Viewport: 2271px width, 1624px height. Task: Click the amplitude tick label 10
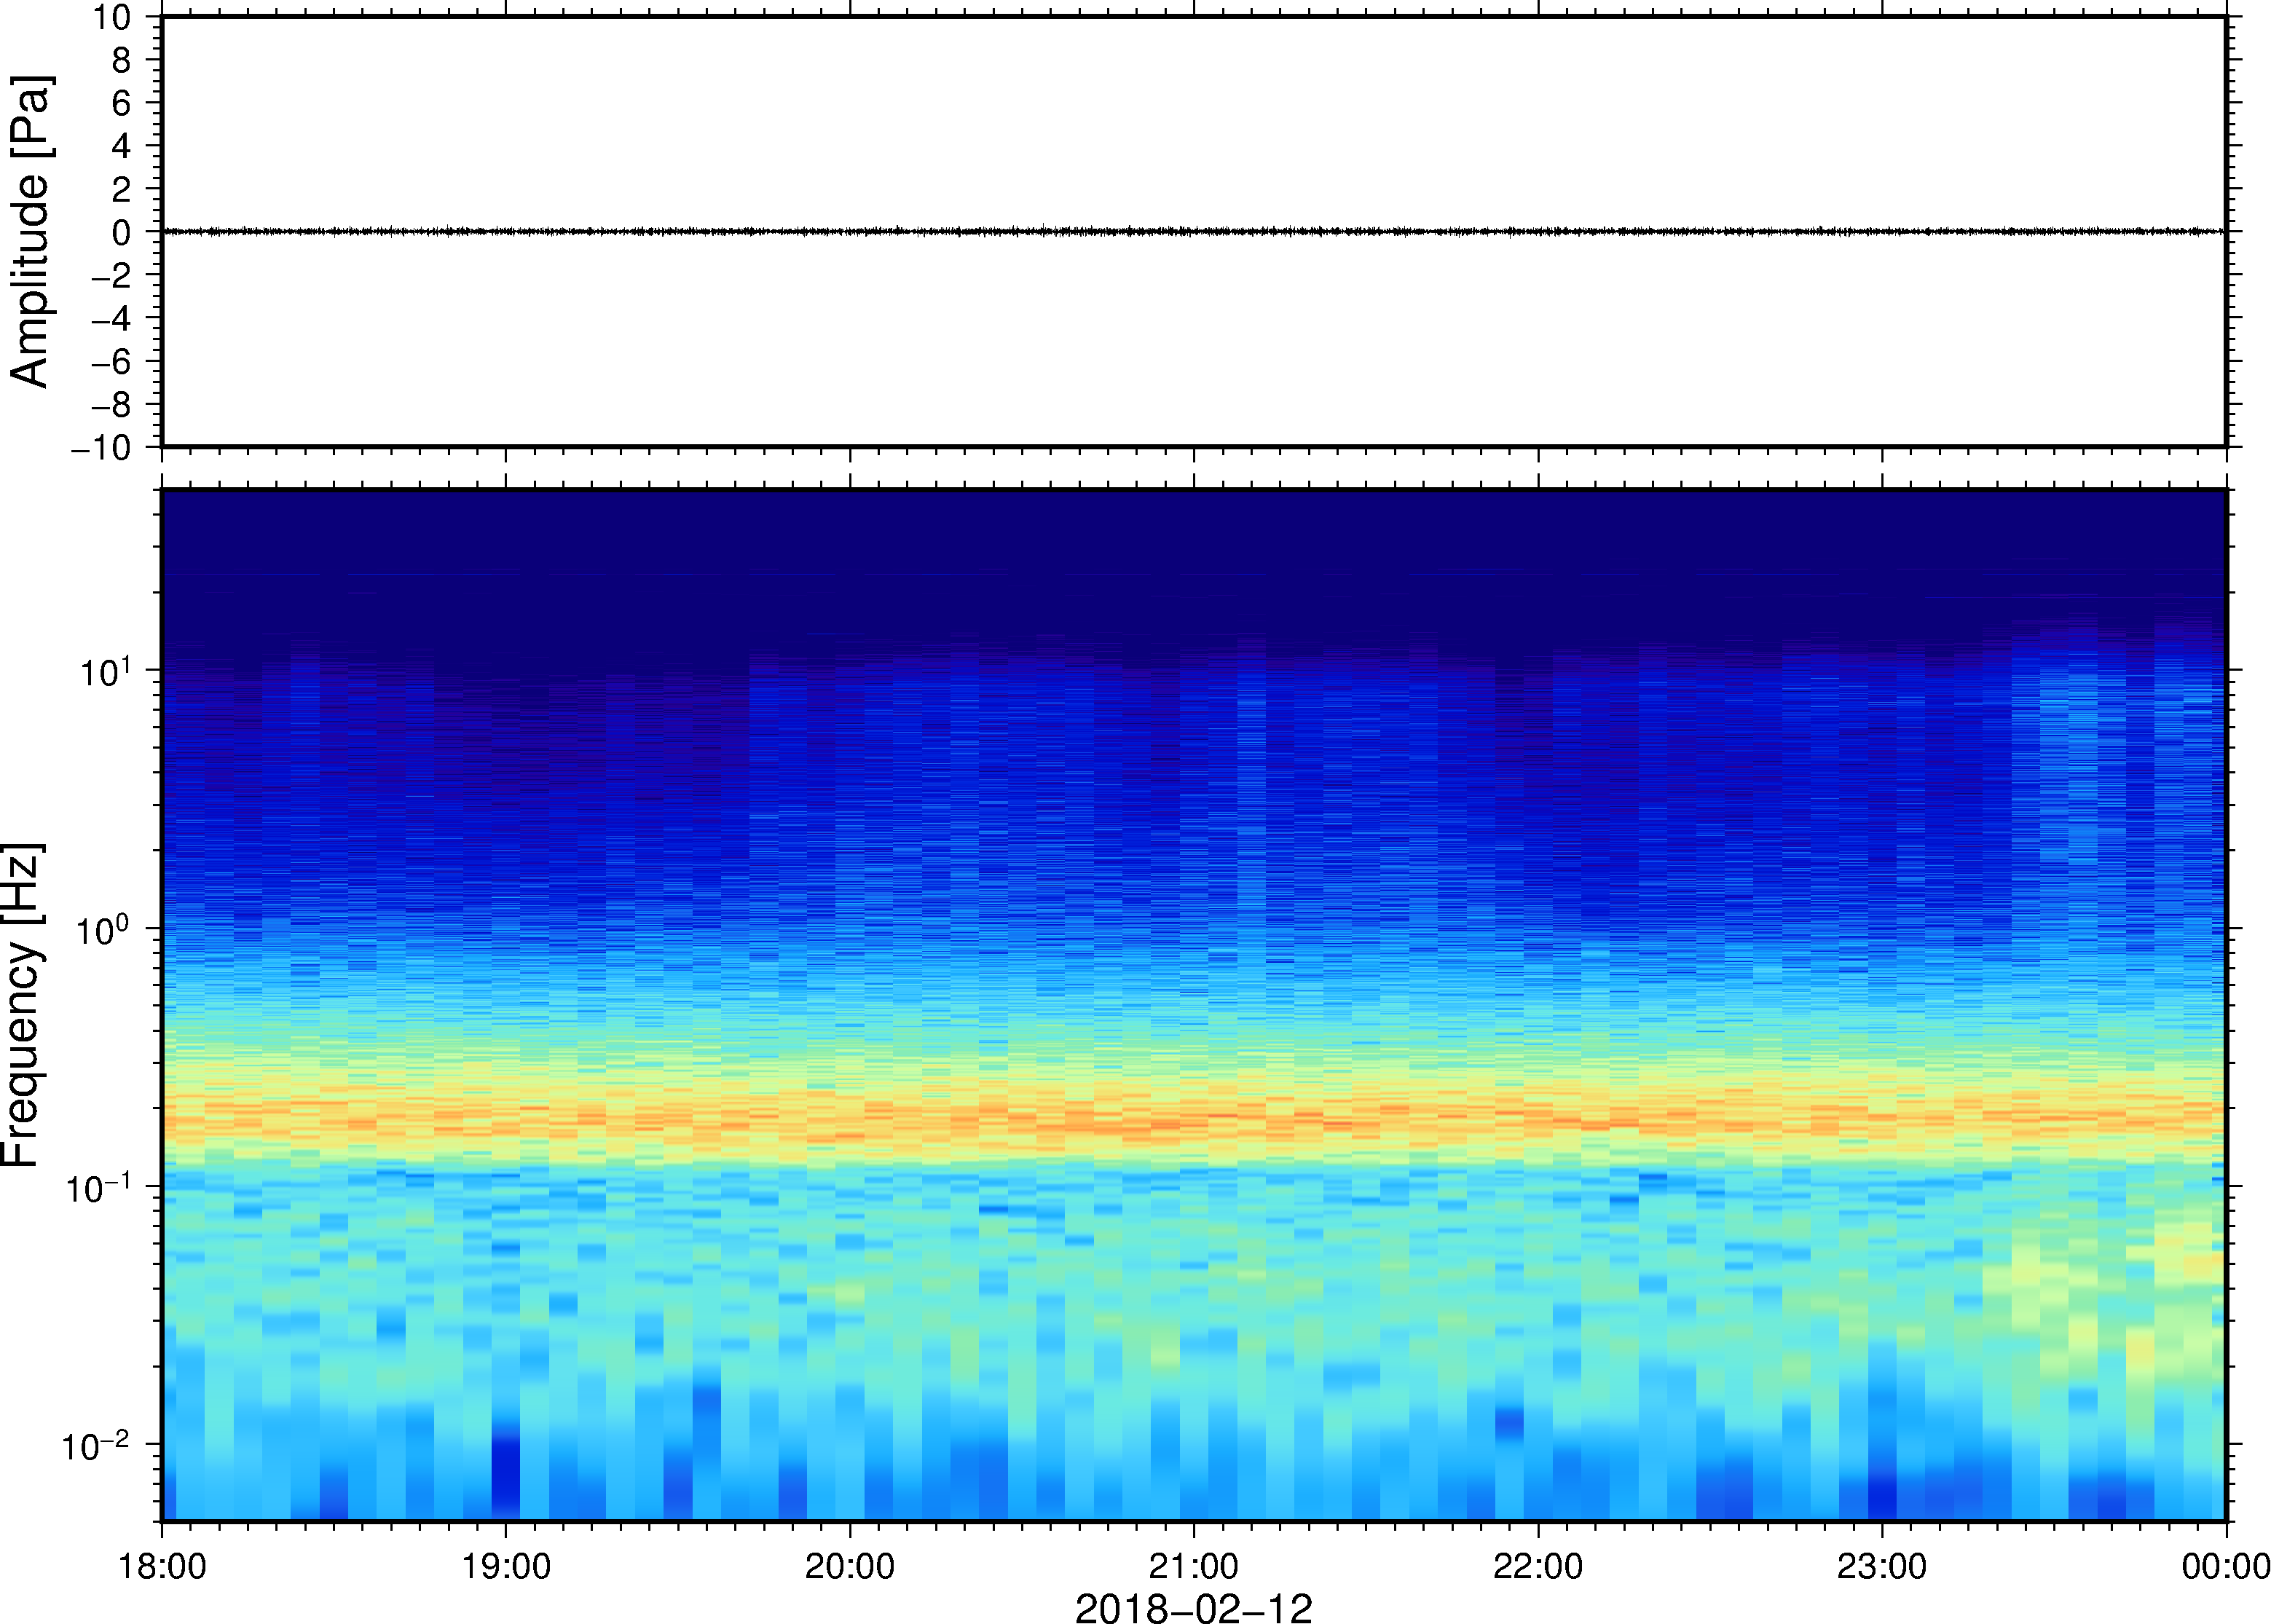click(112, 16)
